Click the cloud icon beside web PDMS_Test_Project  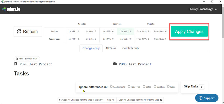[x=115, y=64]
